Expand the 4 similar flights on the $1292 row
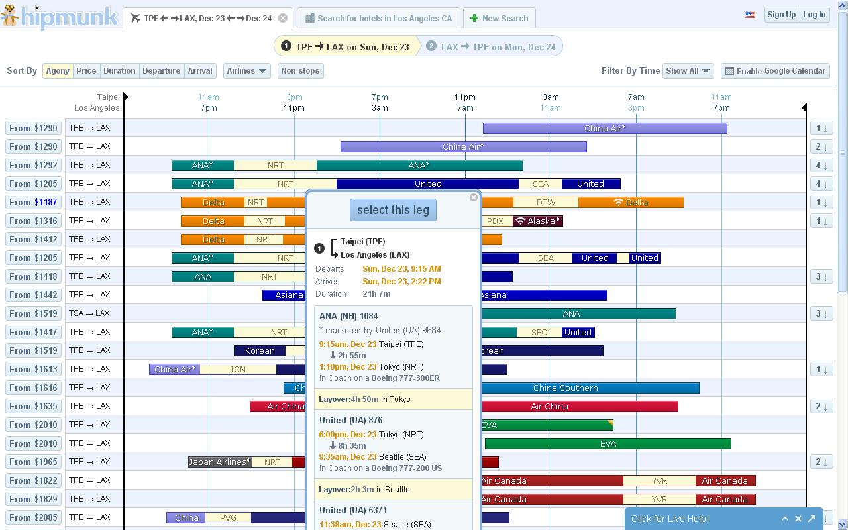 (x=821, y=165)
